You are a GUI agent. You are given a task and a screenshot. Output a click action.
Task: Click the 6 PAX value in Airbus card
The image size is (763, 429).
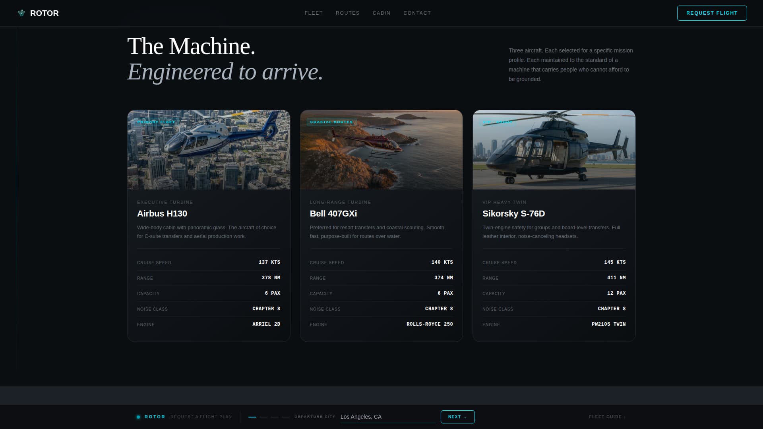[x=273, y=293]
